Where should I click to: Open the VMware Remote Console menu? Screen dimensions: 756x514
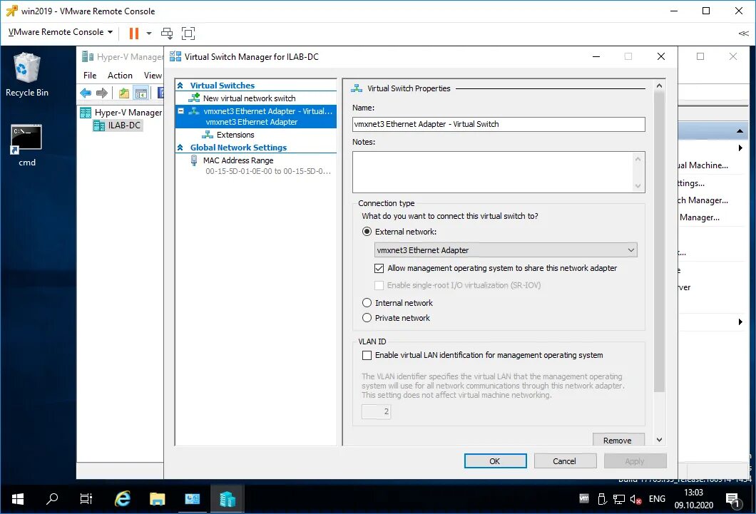61,32
